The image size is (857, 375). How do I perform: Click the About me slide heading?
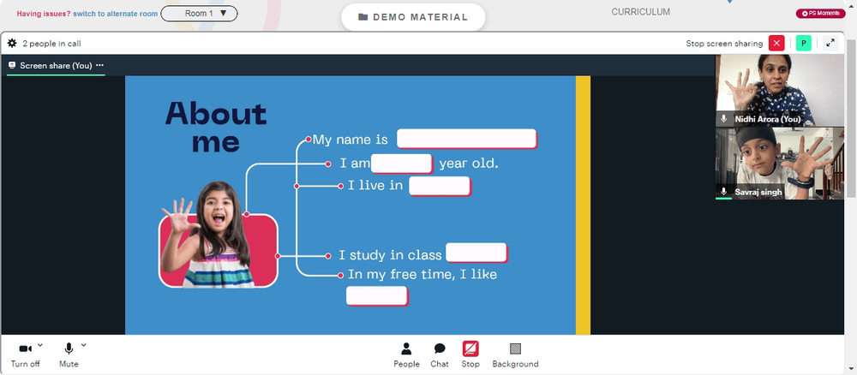click(x=216, y=128)
